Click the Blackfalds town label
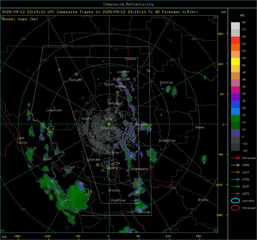Image resolution: width=257 pixels, height=240 pixels. (121, 79)
